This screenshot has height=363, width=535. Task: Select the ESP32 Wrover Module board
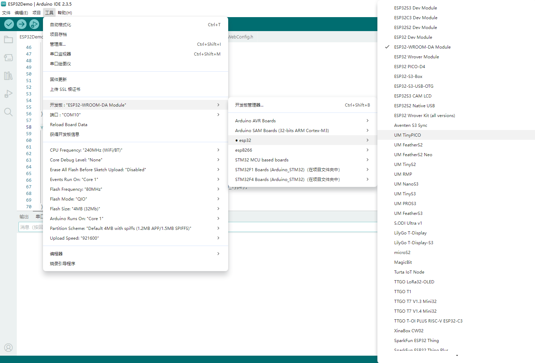456,57
